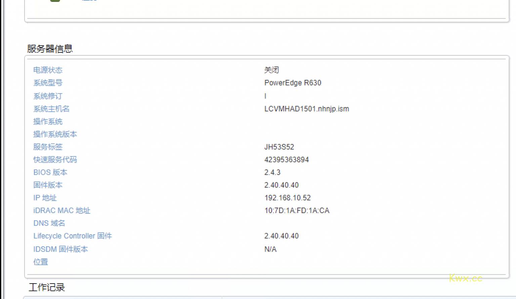Open the Lifecycle Controller 固件 link
516x299 pixels.
pos(72,236)
